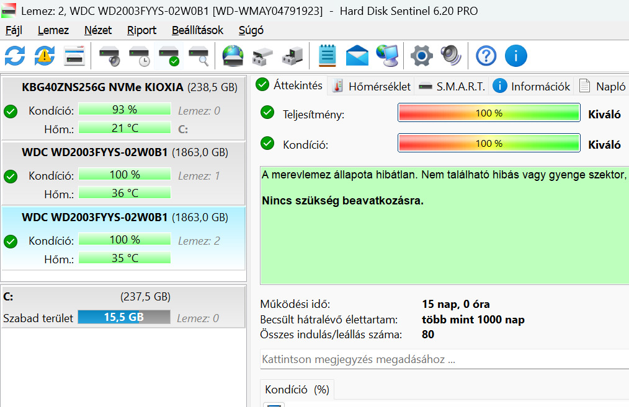The width and height of the screenshot is (629, 407).
Task: Switch to the Napló tab
Action: point(602,86)
